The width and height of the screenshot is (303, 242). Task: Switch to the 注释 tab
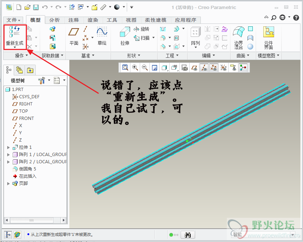coord(74,20)
